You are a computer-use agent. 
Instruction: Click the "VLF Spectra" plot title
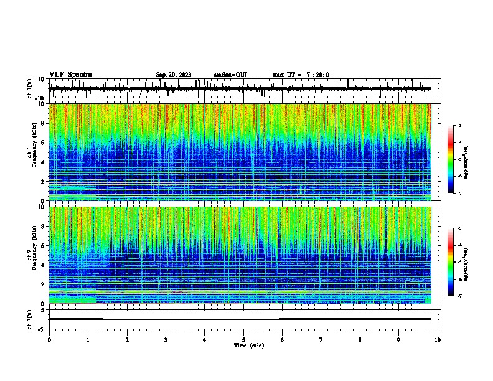pyautogui.click(x=70, y=75)
